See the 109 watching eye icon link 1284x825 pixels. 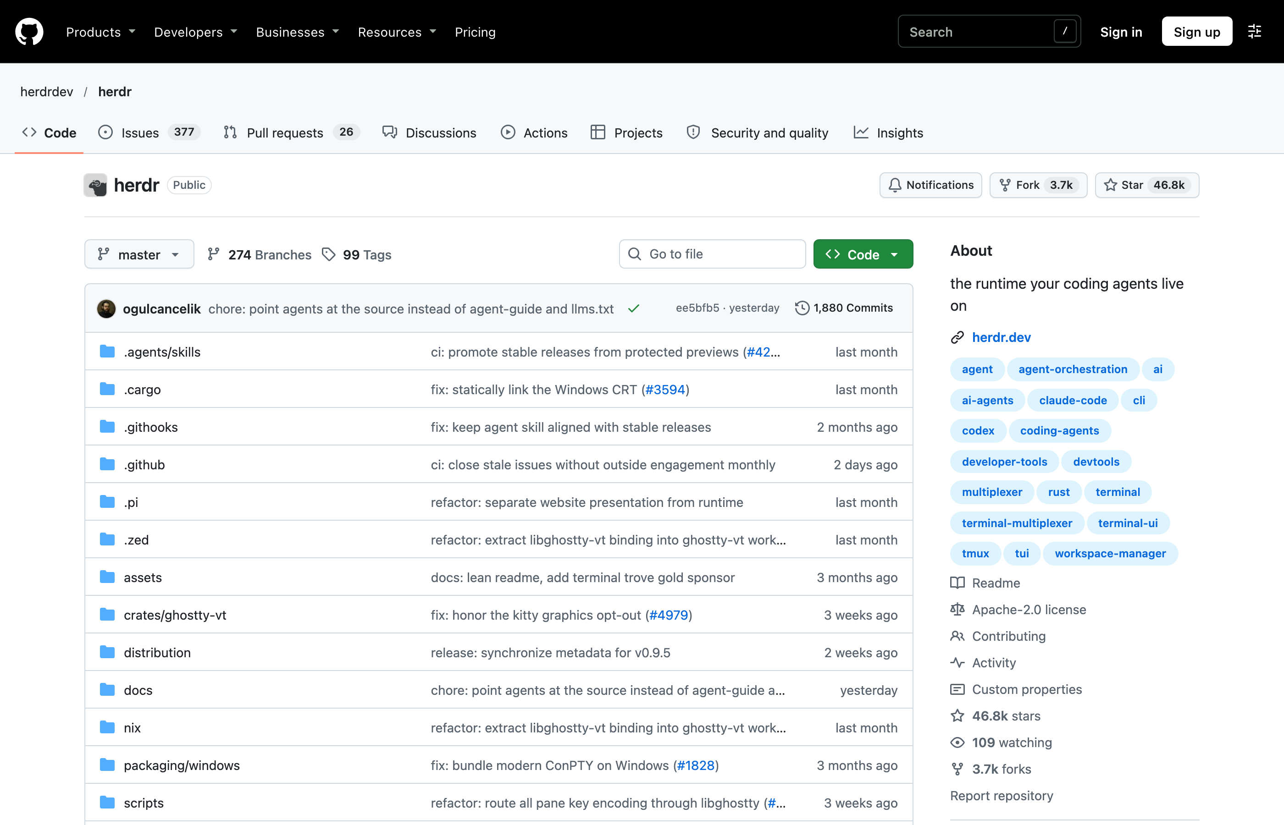1001,742
